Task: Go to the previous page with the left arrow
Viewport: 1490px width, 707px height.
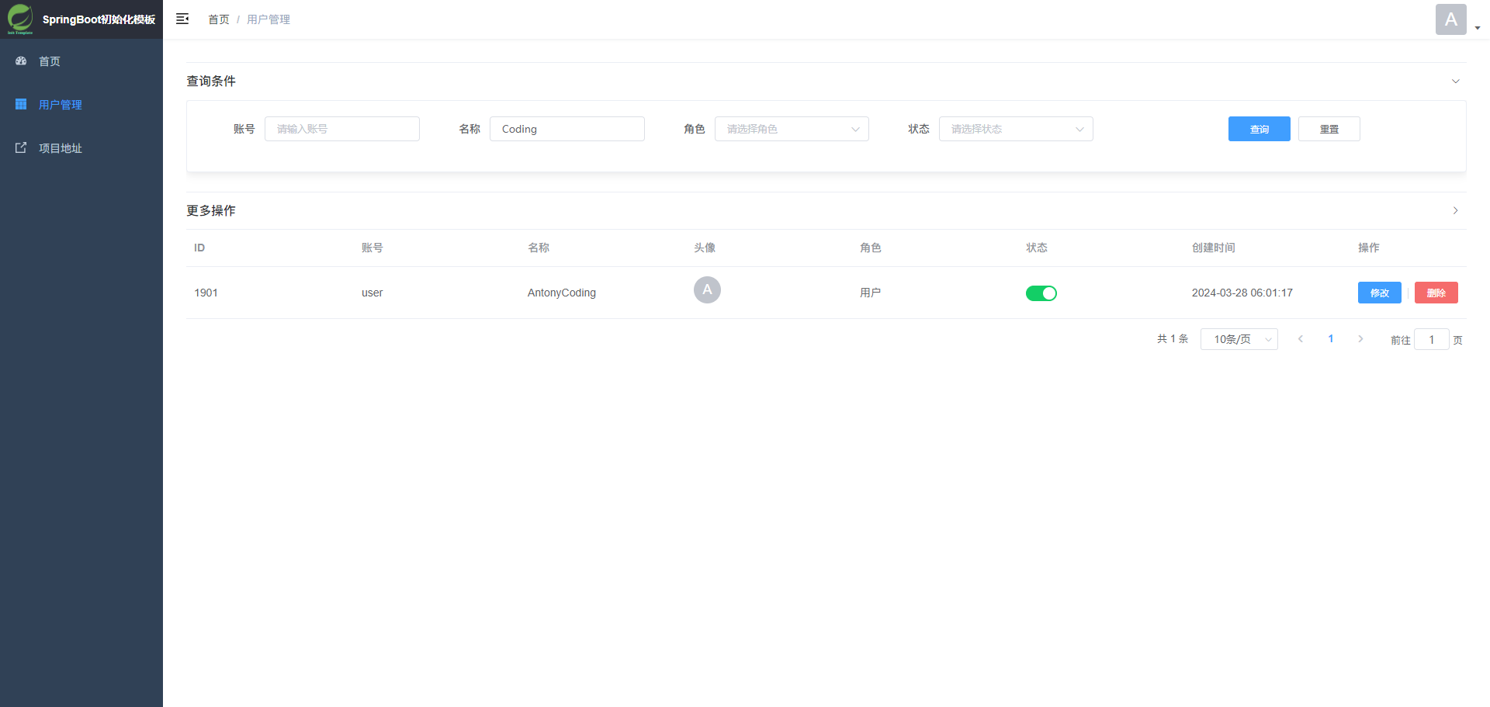Action: [1301, 339]
